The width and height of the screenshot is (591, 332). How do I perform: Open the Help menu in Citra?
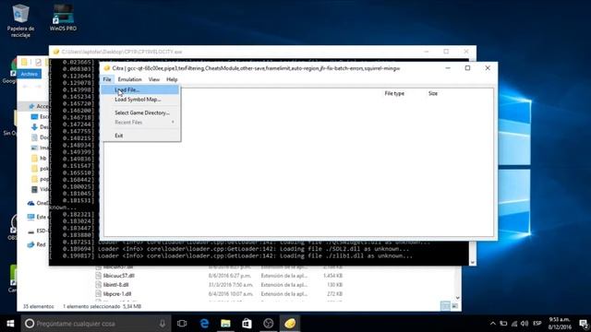tap(172, 79)
